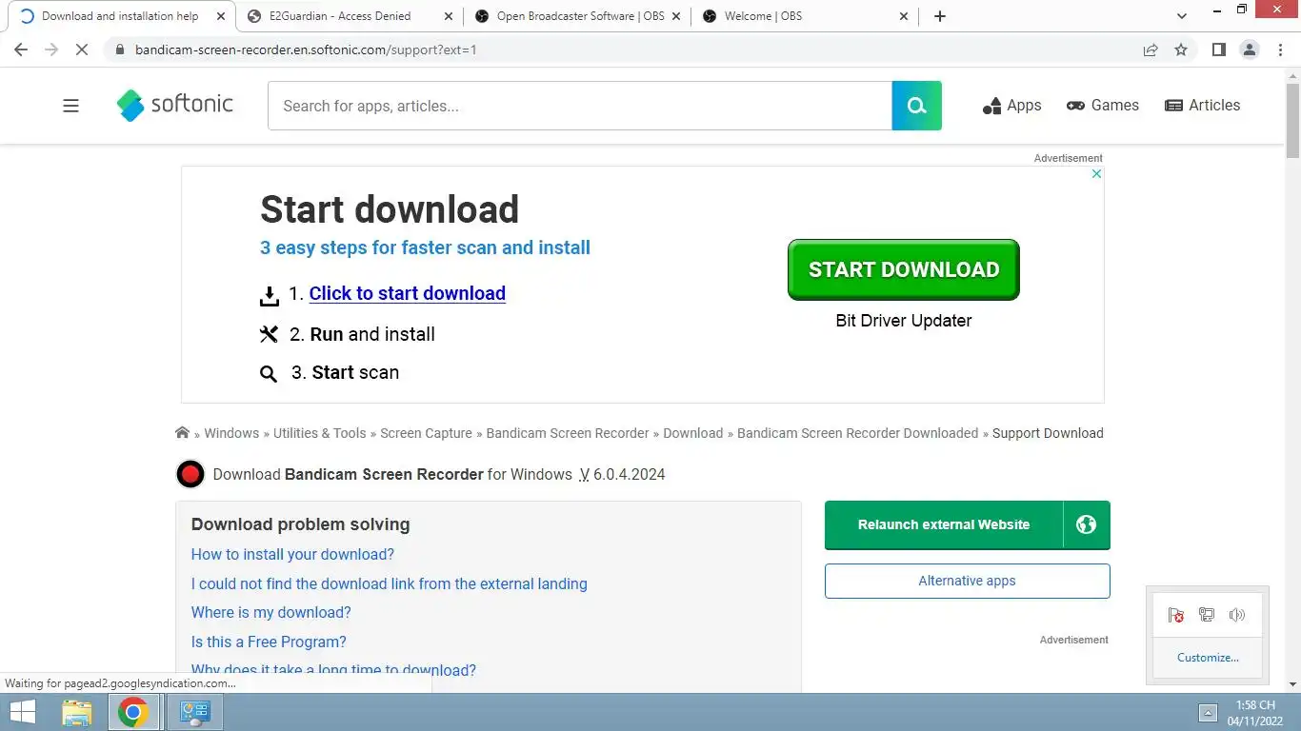Image resolution: width=1301 pixels, height=731 pixels.
Task: Click the volume speaker tray icon
Action: click(1237, 615)
